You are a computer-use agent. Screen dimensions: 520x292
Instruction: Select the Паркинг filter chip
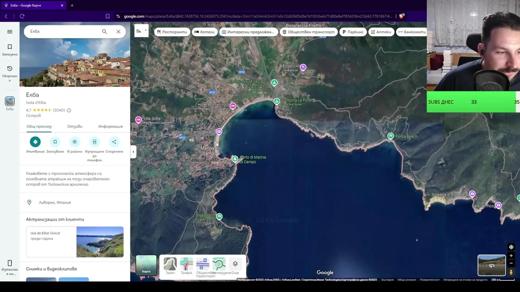353,32
